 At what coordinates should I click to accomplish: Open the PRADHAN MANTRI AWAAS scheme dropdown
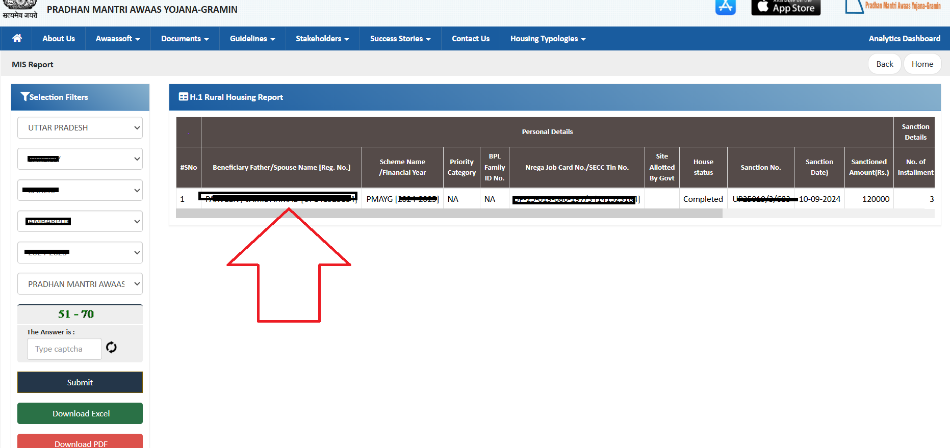[x=80, y=284]
